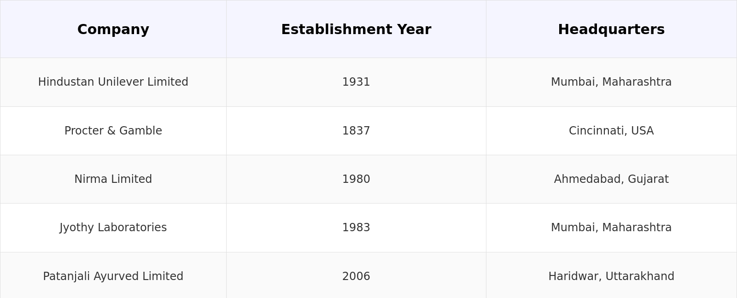The width and height of the screenshot is (737, 298).
Task: Click the Jyothy Laboratories cell
Action: 113,228
